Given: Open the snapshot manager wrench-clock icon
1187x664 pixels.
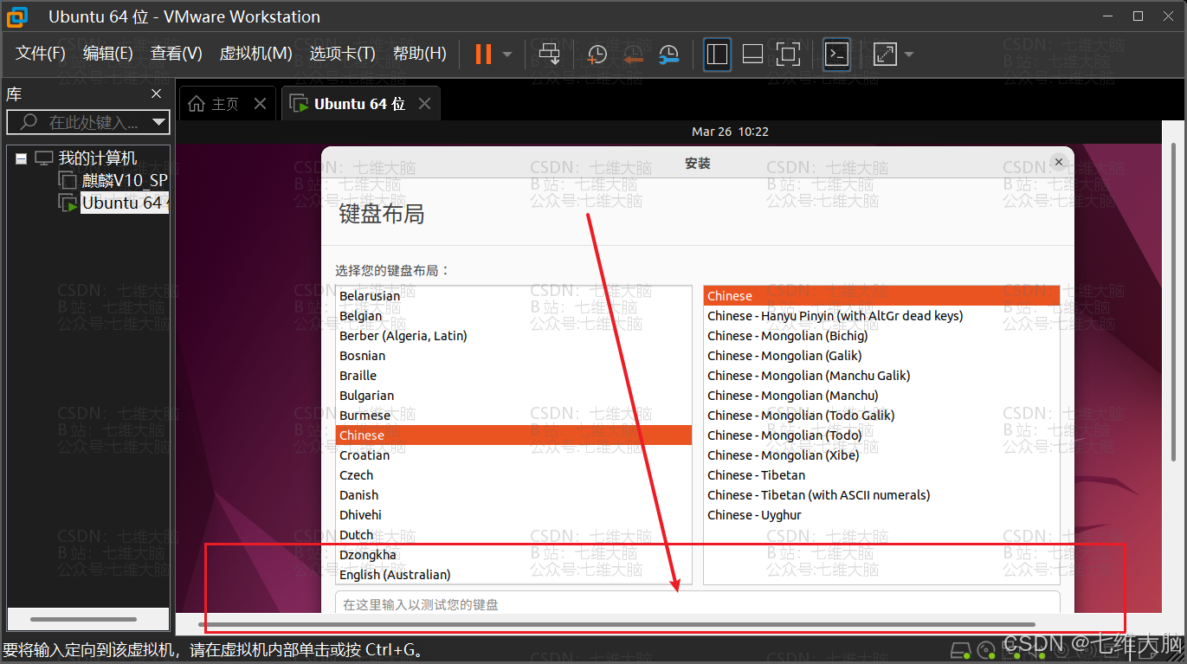Looking at the screenshot, I should point(668,55).
